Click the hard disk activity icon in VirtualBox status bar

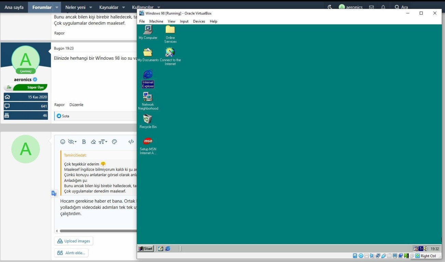[x=355, y=256]
